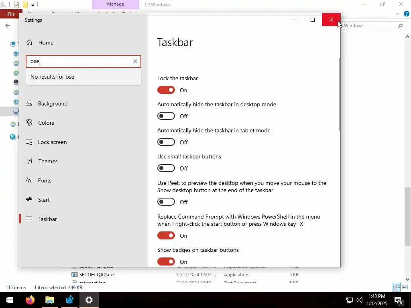Open blue app icon next to Explorer on taskbar
The width and height of the screenshot is (411, 308).
point(69,300)
